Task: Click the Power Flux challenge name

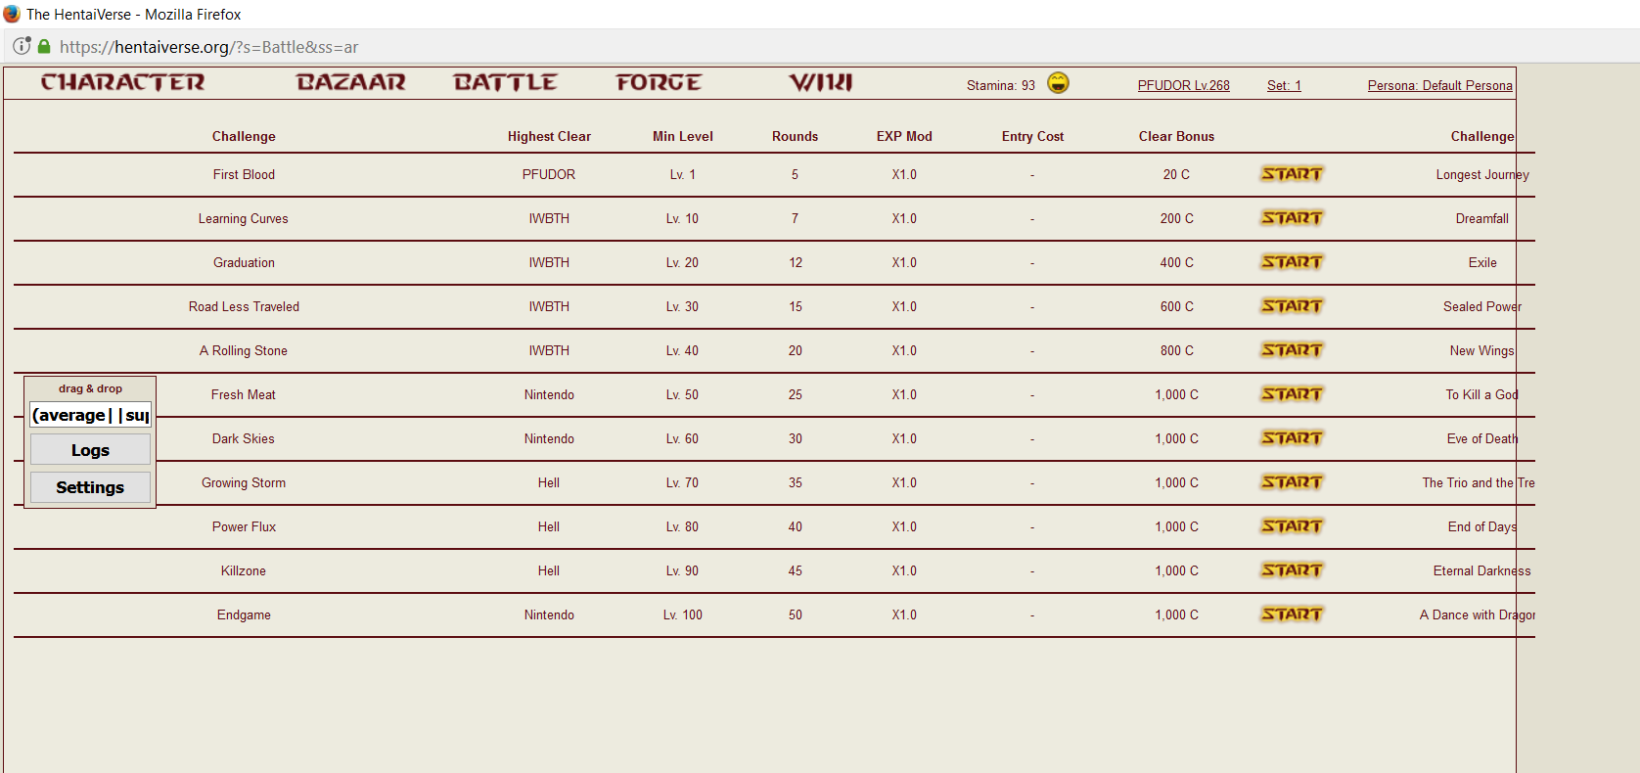Action: (x=244, y=526)
